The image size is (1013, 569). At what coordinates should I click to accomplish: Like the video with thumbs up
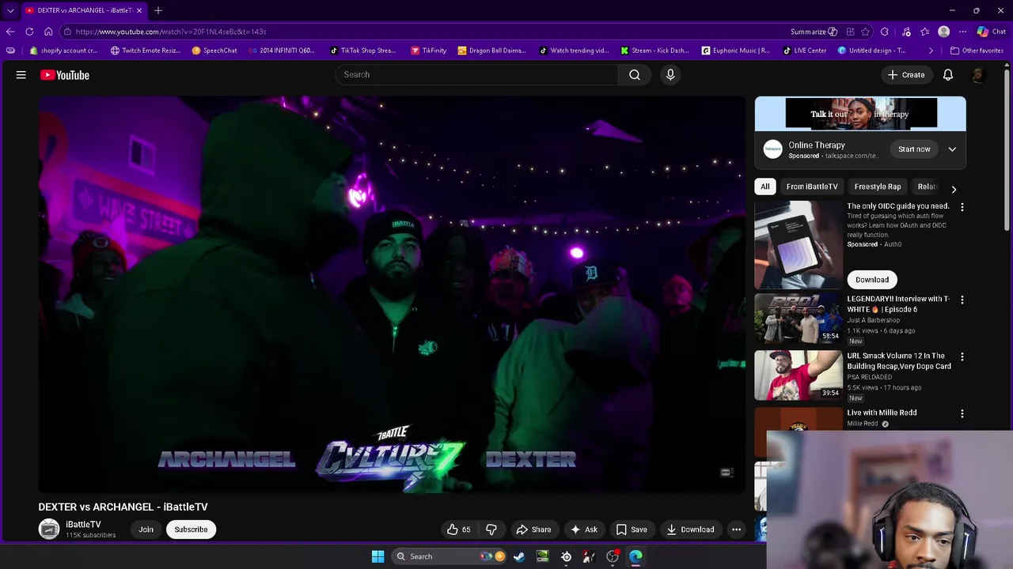[459, 529]
